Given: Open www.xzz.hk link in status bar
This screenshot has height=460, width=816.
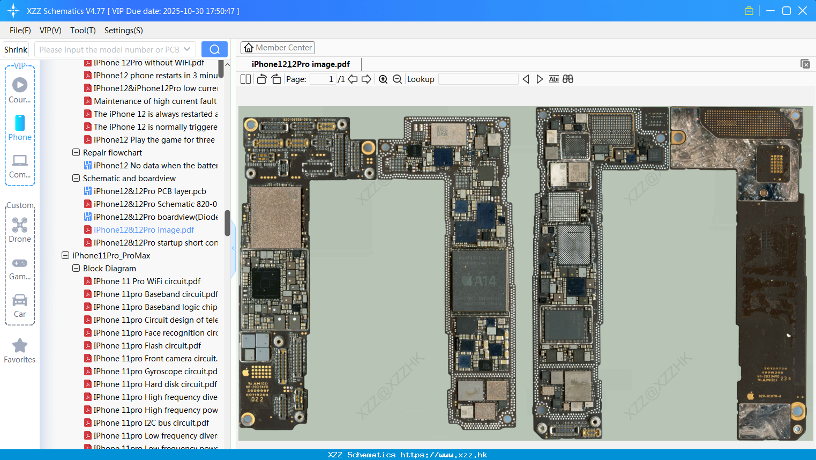Looking at the screenshot, I should coord(444,455).
